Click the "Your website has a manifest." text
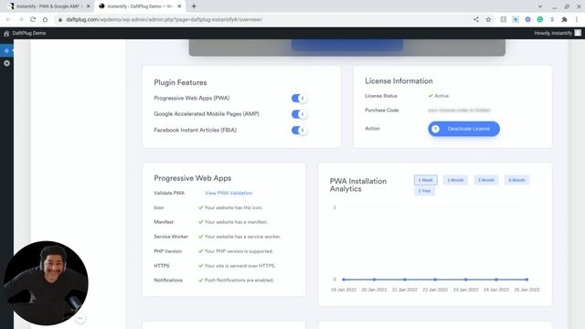This screenshot has height=329, width=585. pyautogui.click(x=236, y=222)
